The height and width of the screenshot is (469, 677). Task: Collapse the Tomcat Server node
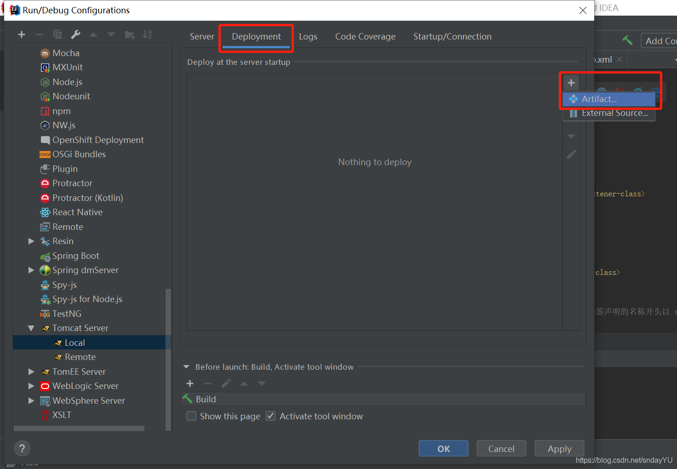coord(31,328)
